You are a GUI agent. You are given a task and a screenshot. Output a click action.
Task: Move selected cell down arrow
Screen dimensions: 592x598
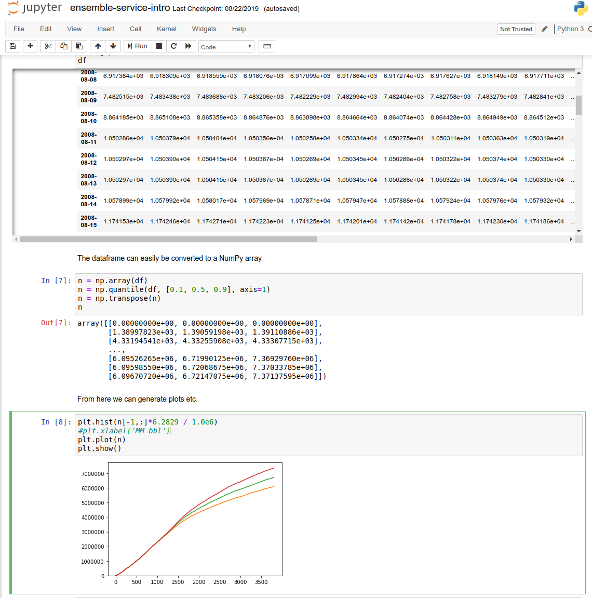[113, 46]
